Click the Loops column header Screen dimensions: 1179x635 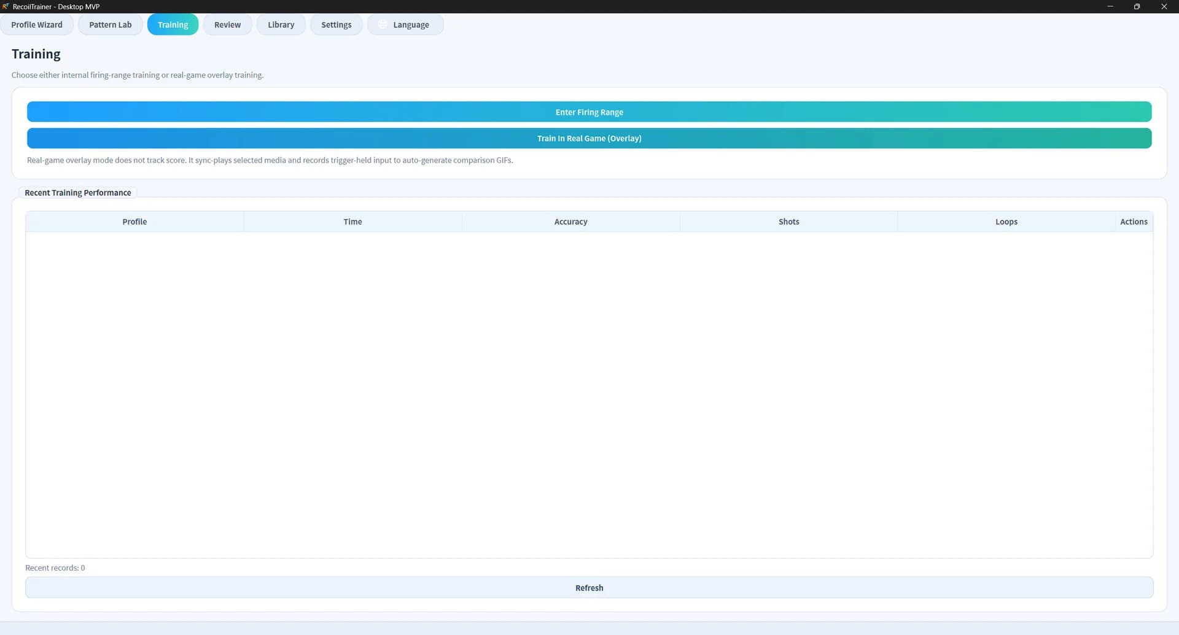(1006, 221)
